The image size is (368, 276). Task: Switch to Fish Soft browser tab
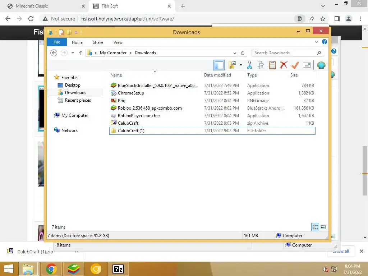(132, 6)
